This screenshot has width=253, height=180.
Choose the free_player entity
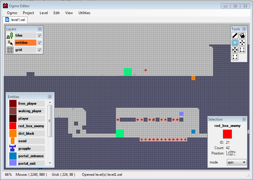coord(31,103)
